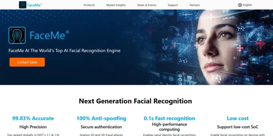
Task: Click 'Against 2D and 3D fraud attacks' text
Action: click(x=101, y=135)
